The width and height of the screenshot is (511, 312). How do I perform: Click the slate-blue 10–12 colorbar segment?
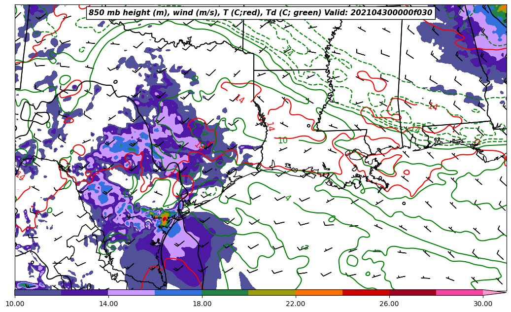[x=38, y=292]
